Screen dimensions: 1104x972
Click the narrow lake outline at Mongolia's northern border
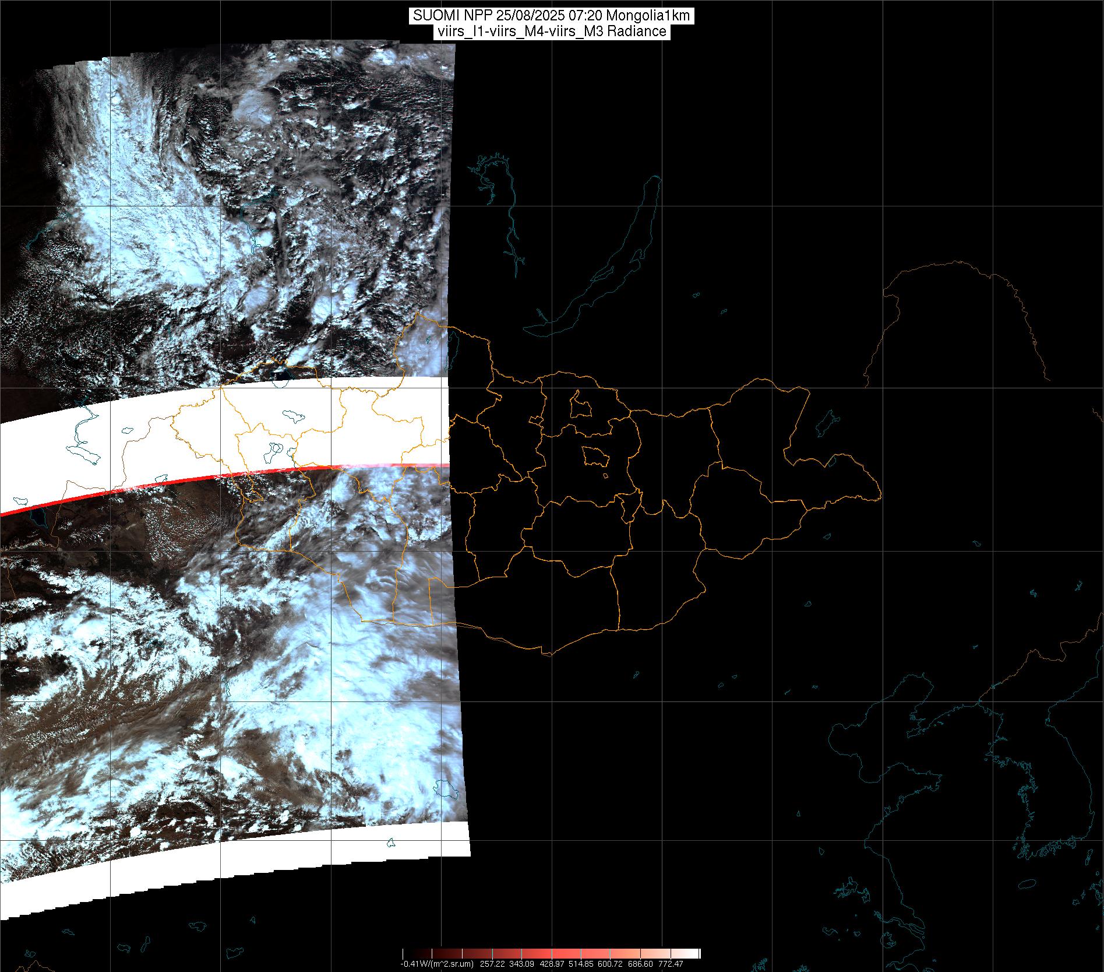pyautogui.click(x=454, y=350)
